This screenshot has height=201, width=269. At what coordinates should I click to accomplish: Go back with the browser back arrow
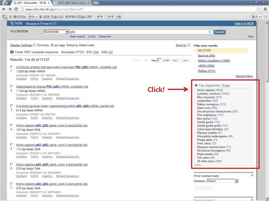coord(4,9)
